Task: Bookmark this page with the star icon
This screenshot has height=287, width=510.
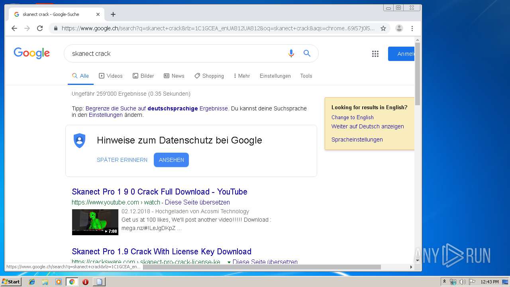Action: point(383,28)
